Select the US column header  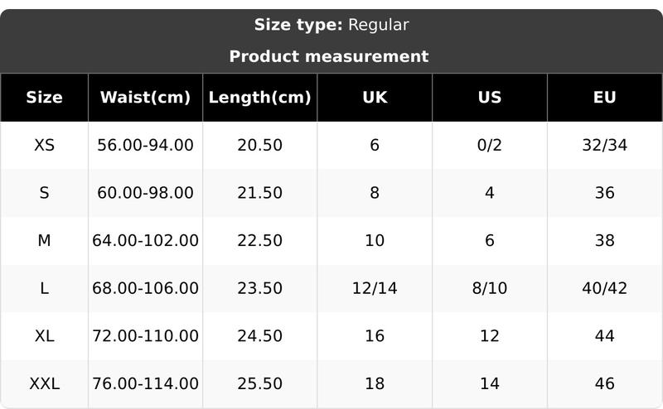click(x=490, y=97)
